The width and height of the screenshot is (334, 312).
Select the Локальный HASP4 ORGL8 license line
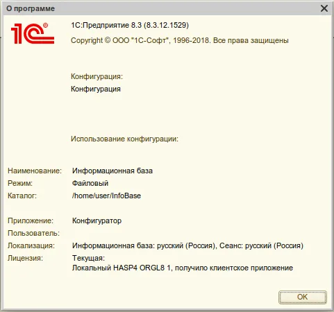(x=183, y=268)
